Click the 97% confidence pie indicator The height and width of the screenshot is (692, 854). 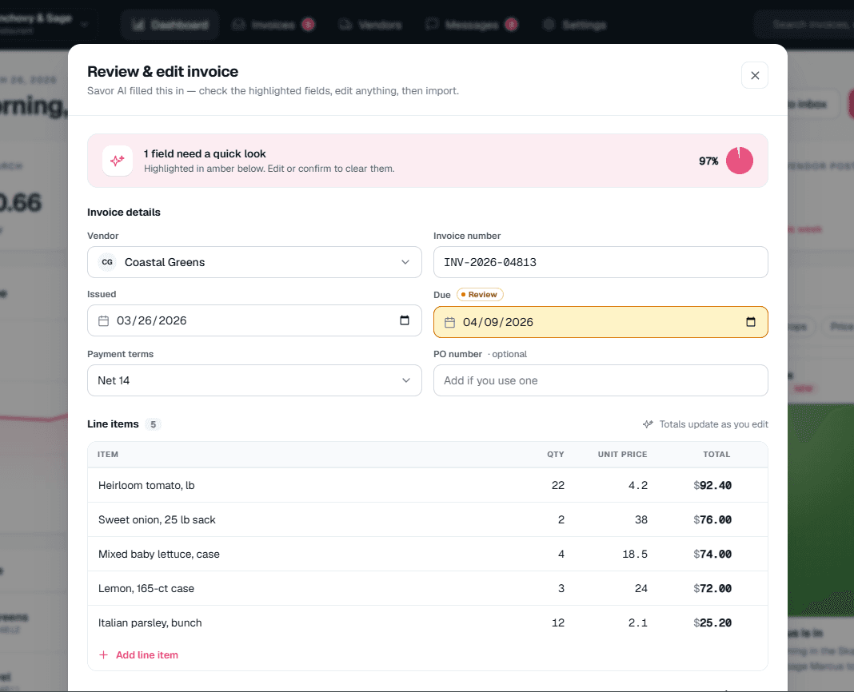coord(739,161)
